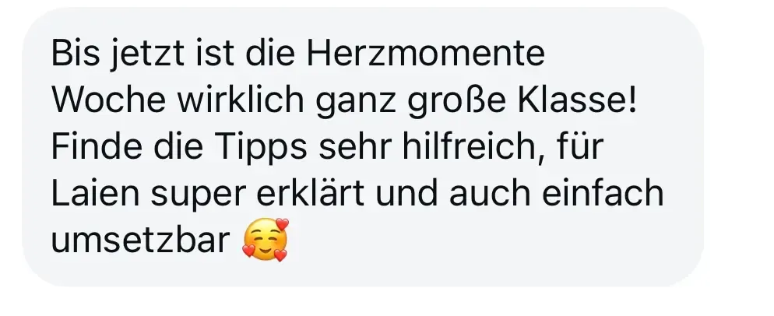774x316 pixels.
Task: Click the word "Klasse!" in the message
Action: click(578, 100)
